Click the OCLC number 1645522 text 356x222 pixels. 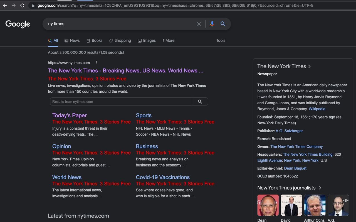click(x=278, y=176)
